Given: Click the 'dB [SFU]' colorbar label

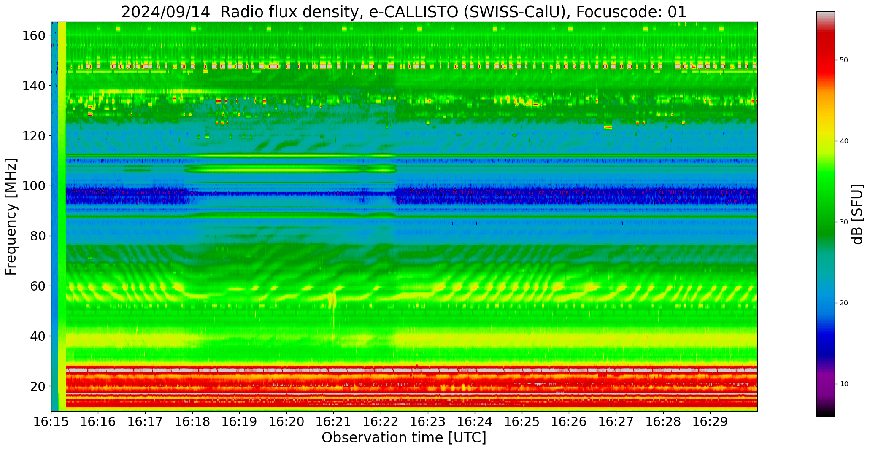Looking at the screenshot, I should click(857, 214).
